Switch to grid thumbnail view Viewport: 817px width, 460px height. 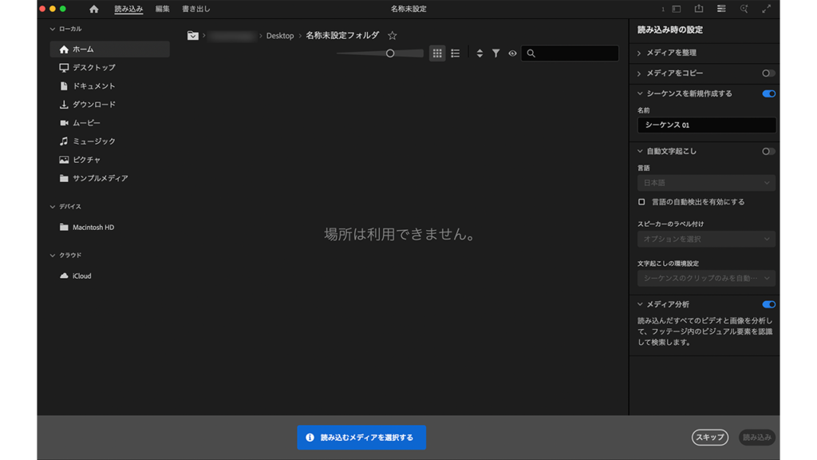(437, 54)
